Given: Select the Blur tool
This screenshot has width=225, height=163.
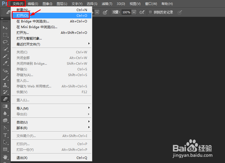Looking at the screenshot, I should [5, 113].
